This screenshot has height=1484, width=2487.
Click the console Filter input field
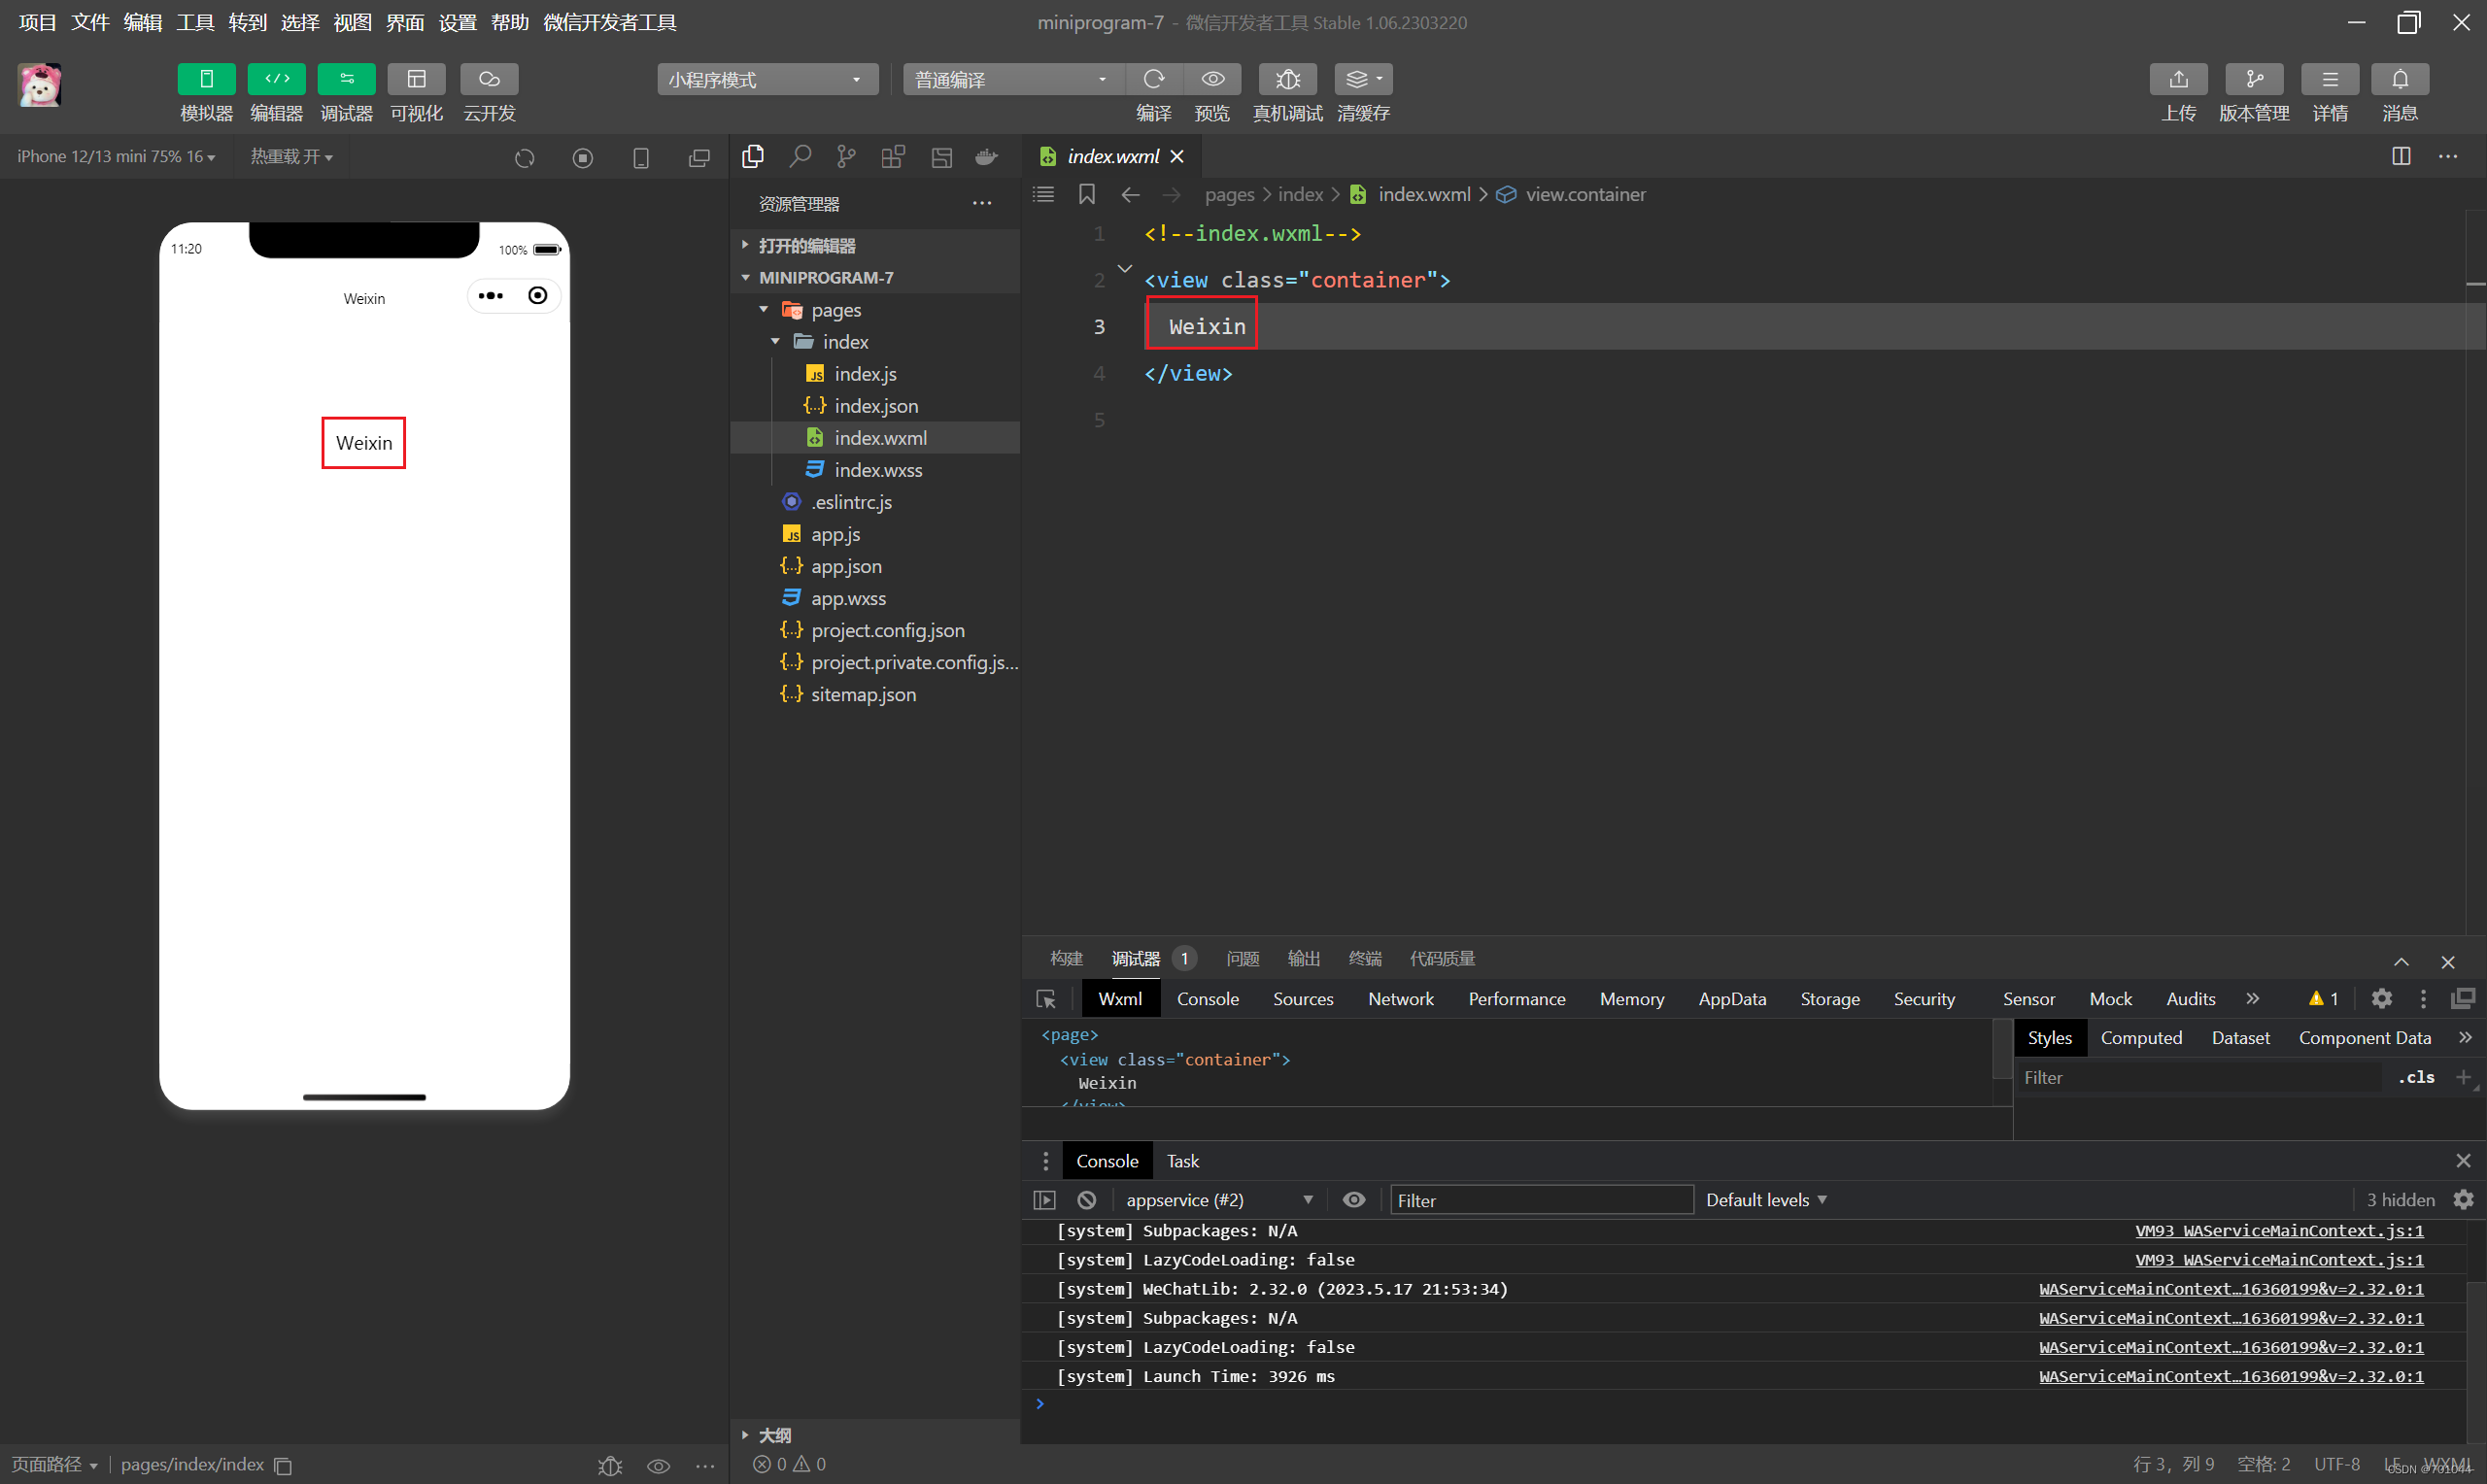coord(1540,1199)
